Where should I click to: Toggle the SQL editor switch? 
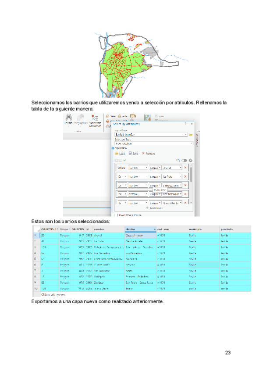click(x=184, y=161)
